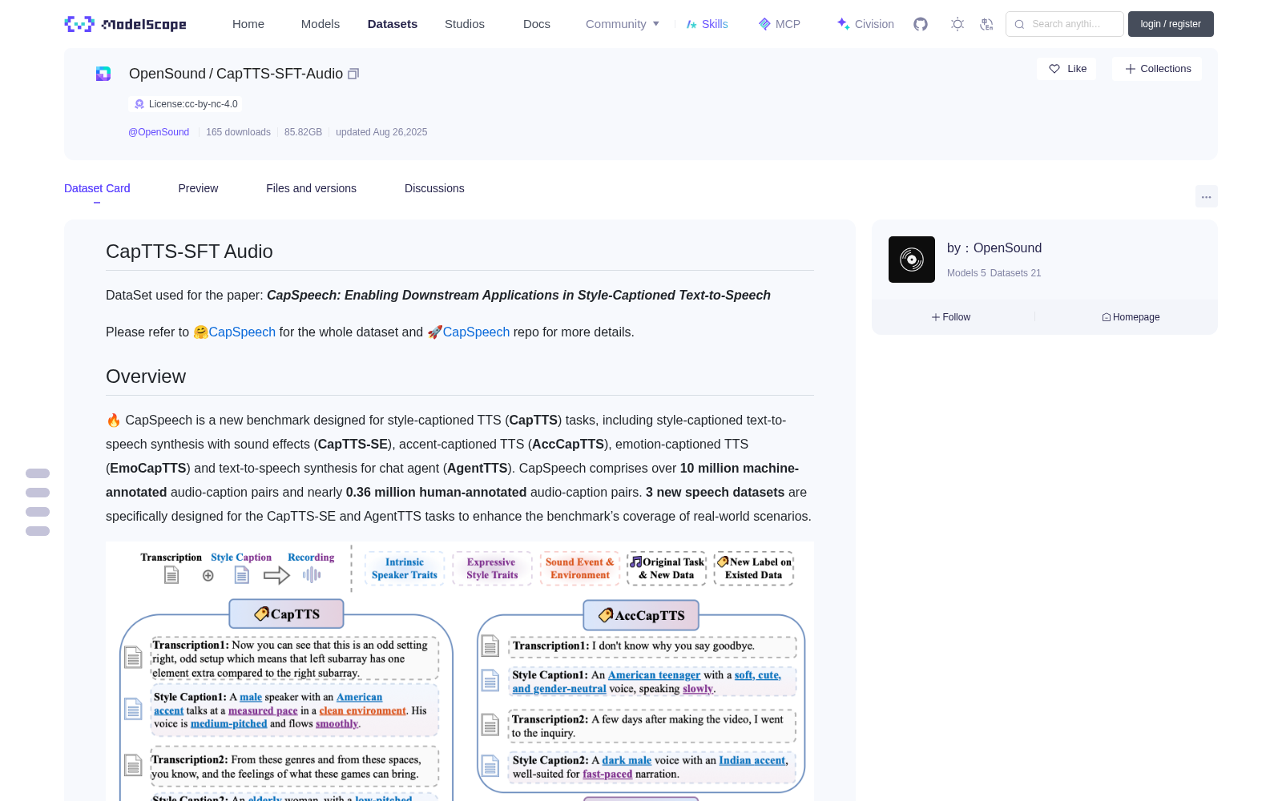Open the Studios nav item

(465, 24)
